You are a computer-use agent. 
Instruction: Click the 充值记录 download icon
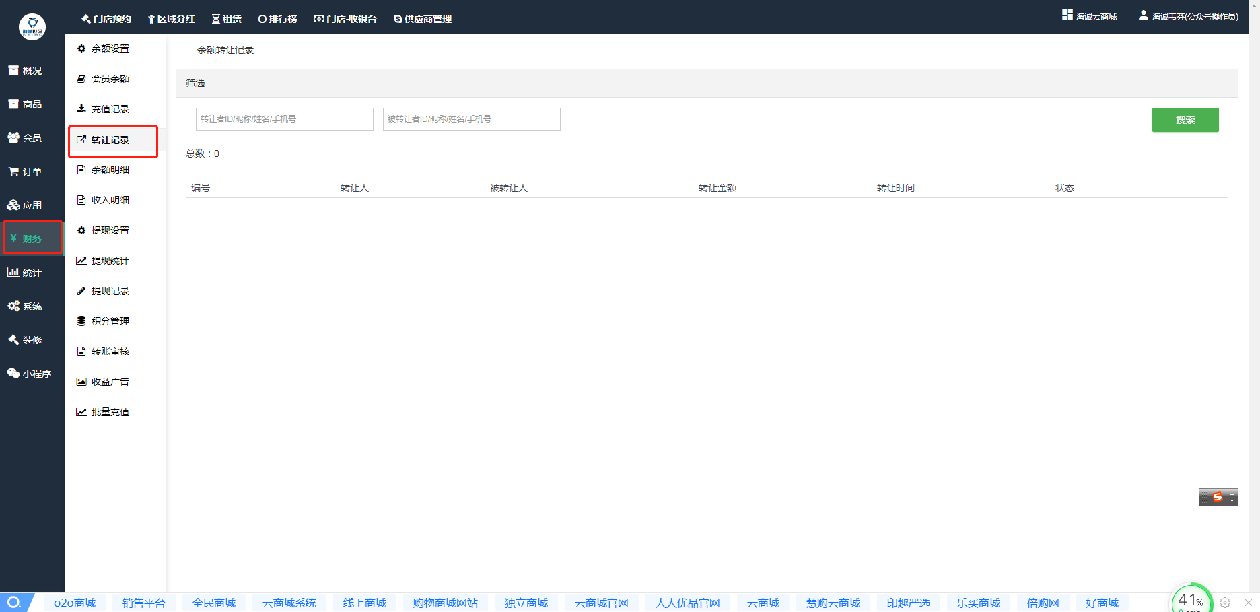[81, 109]
